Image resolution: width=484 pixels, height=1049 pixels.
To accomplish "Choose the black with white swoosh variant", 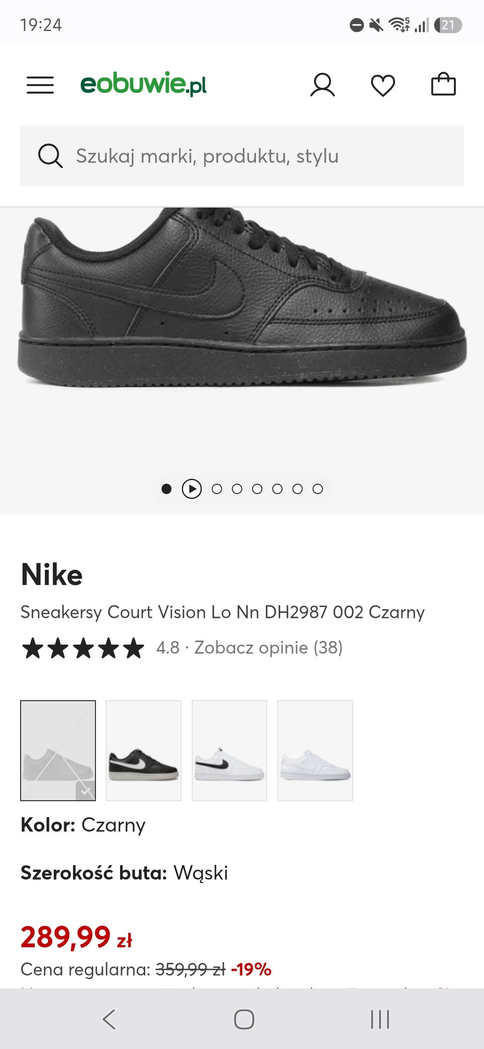I will pyautogui.click(x=144, y=750).
